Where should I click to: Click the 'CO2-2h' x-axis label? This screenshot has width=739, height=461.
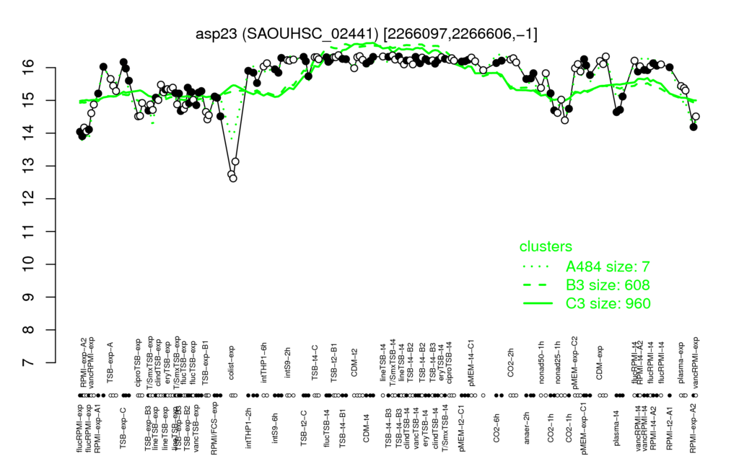(x=510, y=363)
